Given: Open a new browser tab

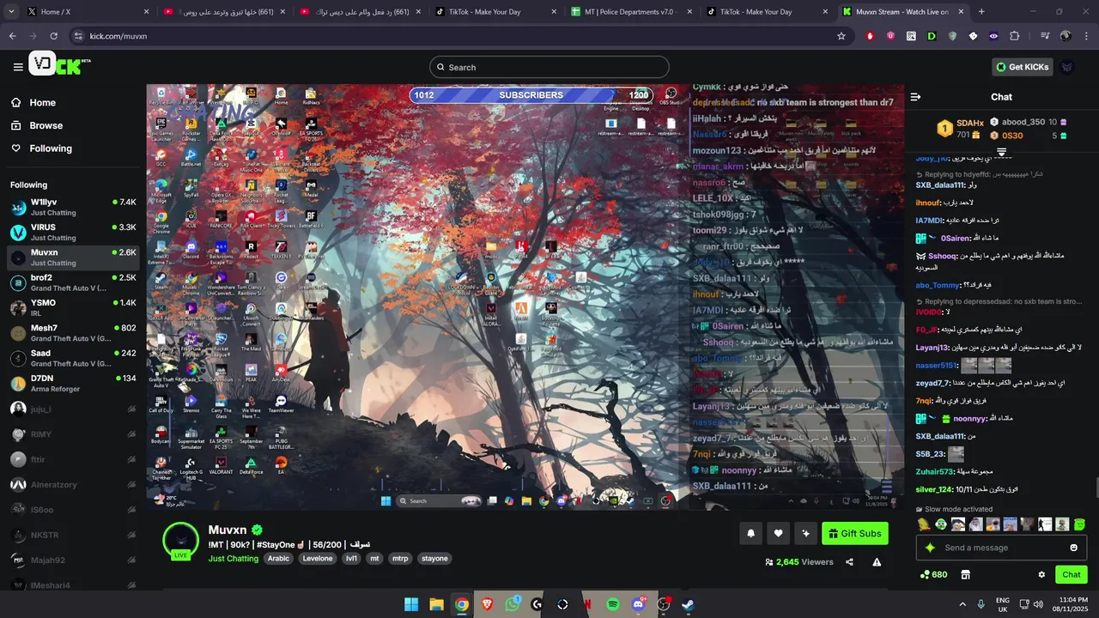Looking at the screenshot, I should (981, 12).
